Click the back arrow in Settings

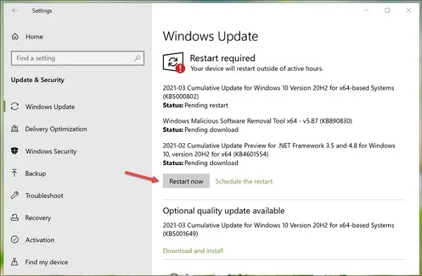(15, 11)
